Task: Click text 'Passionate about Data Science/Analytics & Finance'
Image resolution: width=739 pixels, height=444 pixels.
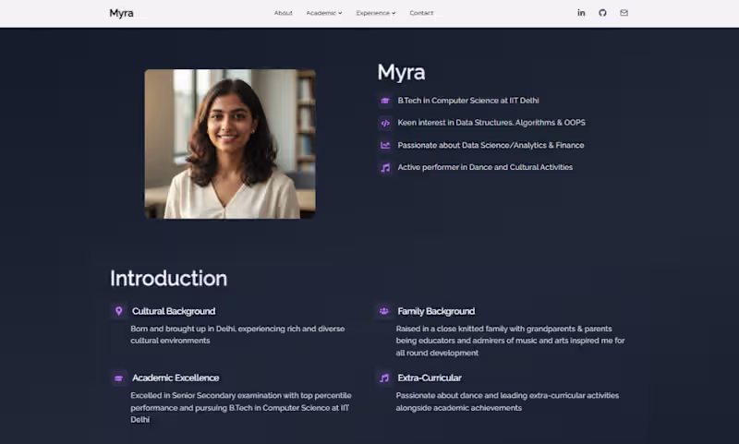Action: point(491,145)
